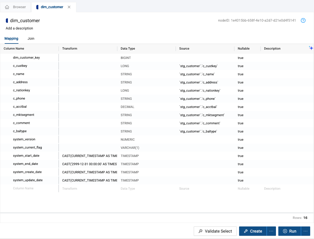
Task: Click the system_end_date transform CAST expression
Action: [90, 164]
